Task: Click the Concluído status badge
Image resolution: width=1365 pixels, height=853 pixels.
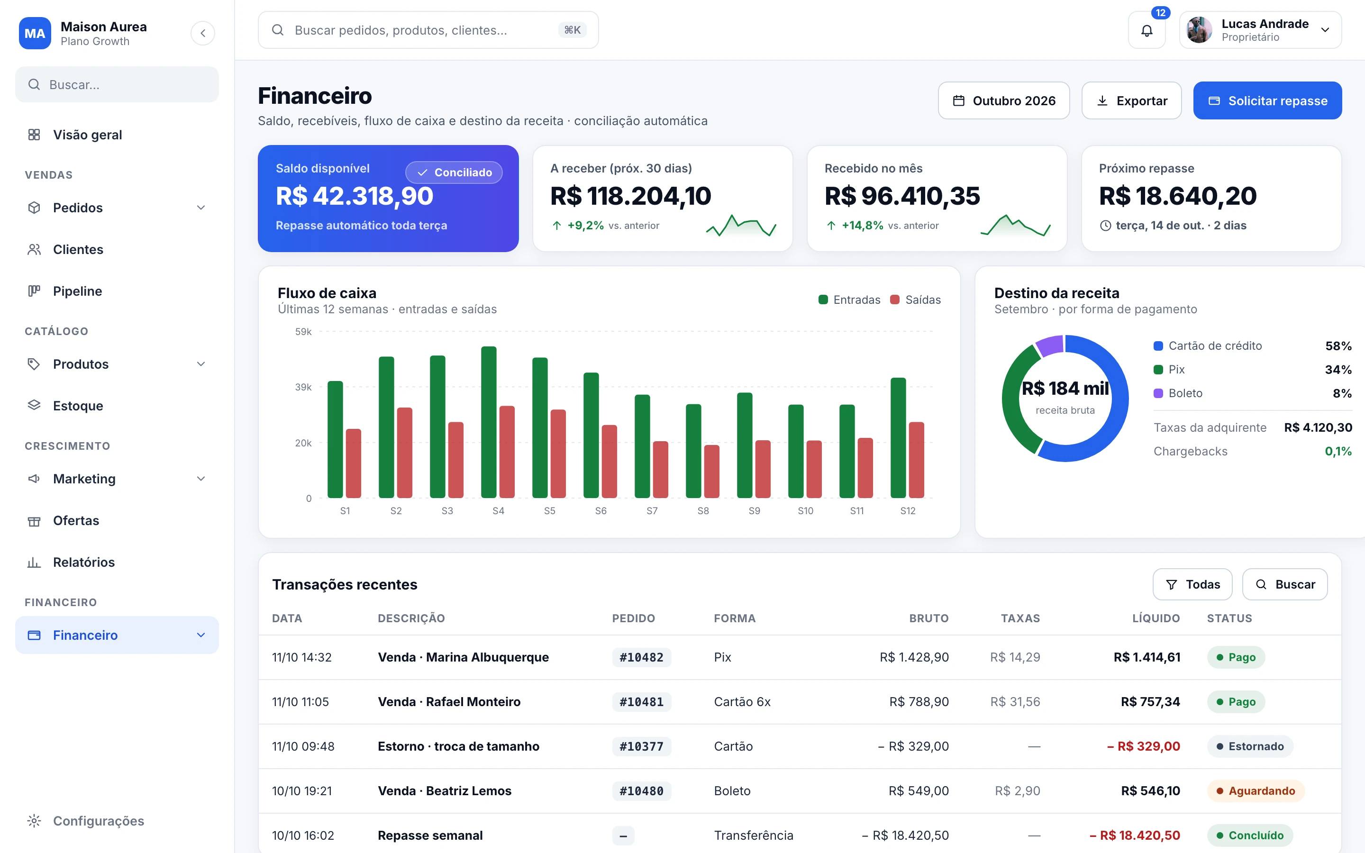Action: (1250, 835)
